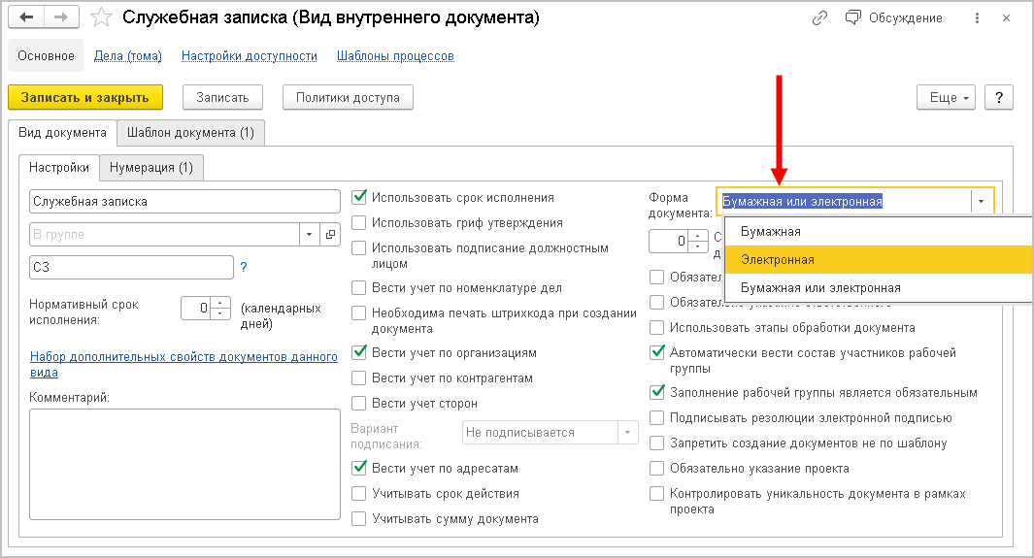Copy link using the chain icon

(820, 18)
